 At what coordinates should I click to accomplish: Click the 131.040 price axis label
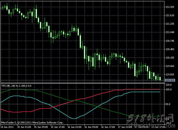170,32
